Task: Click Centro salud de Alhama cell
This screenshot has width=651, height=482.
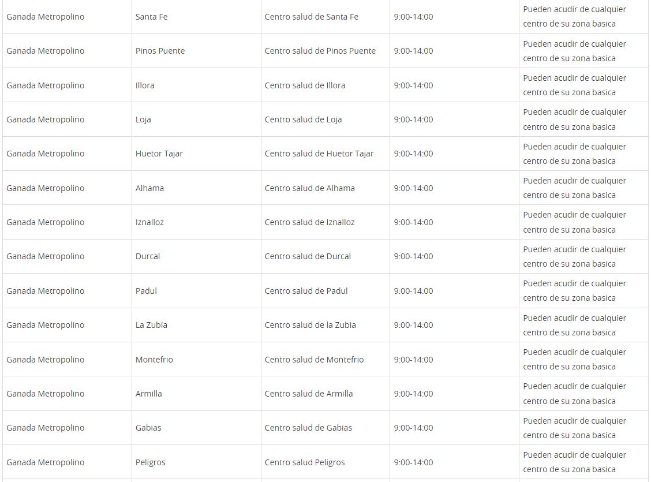Action: click(x=309, y=188)
